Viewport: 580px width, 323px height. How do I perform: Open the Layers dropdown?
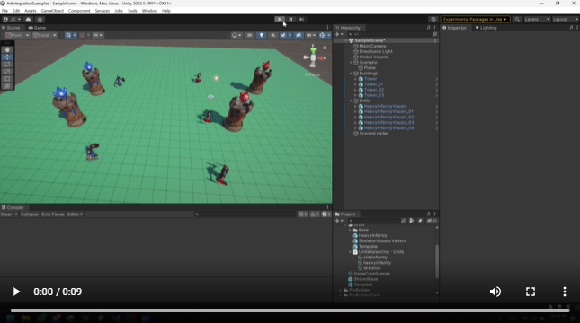[x=536, y=19]
